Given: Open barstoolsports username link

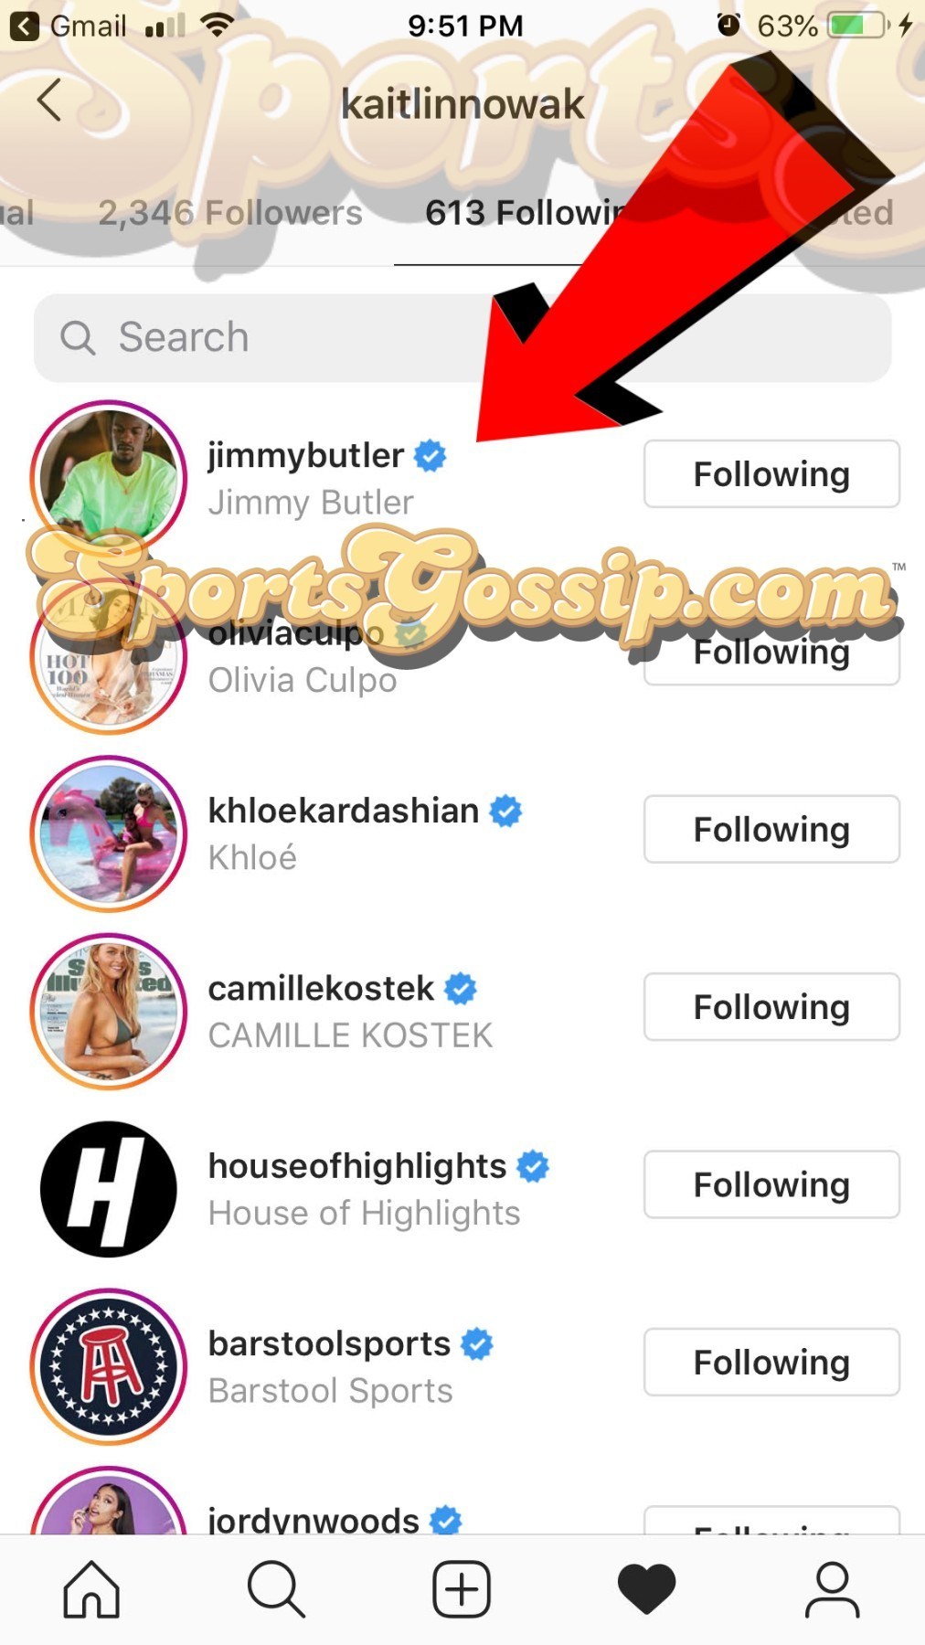Looking at the screenshot, I should point(329,1343).
